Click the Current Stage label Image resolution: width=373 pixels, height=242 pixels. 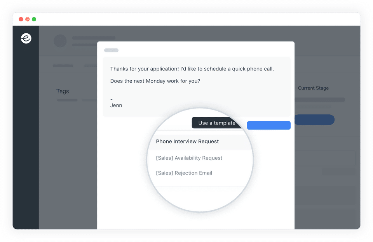[313, 88]
